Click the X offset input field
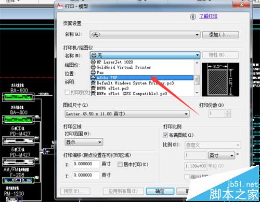260x202 pixels. [x=86, y=164]
